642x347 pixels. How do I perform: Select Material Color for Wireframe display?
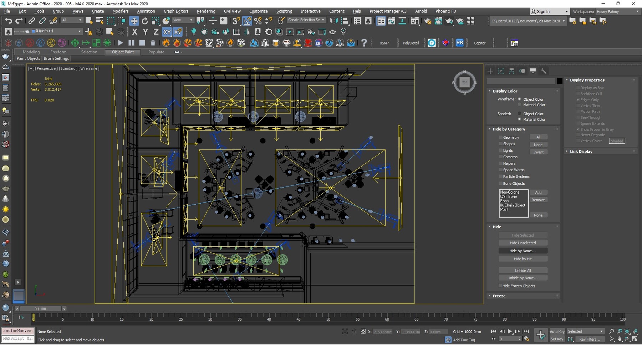(519, 105)
